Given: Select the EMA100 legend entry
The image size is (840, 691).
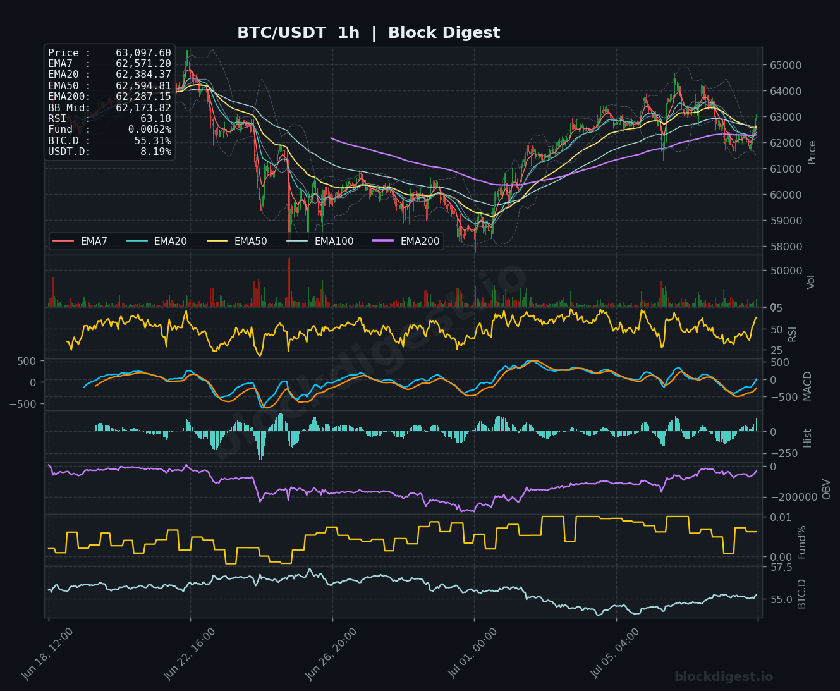Looking at the screenshot, I should coord(320,241).
